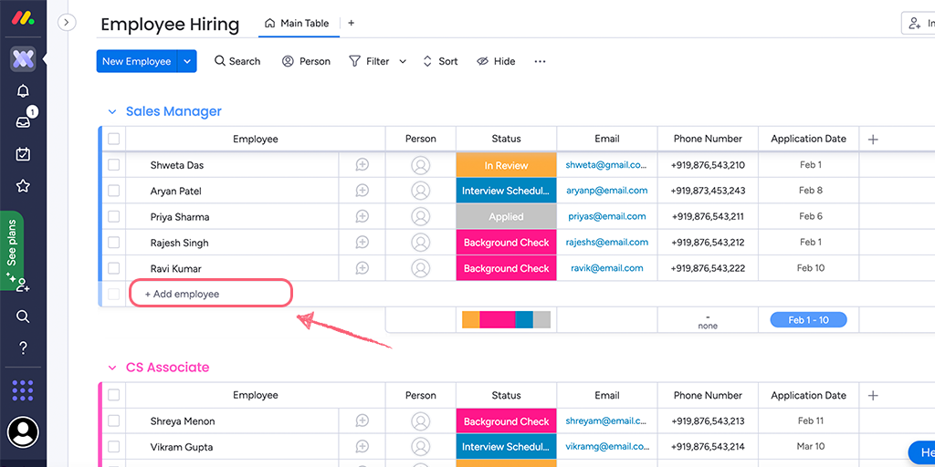
Task: Open the help question mark icon
Action: (x=23, y=348)
